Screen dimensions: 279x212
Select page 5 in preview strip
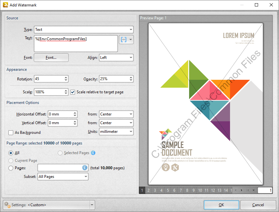coord(168,190)
